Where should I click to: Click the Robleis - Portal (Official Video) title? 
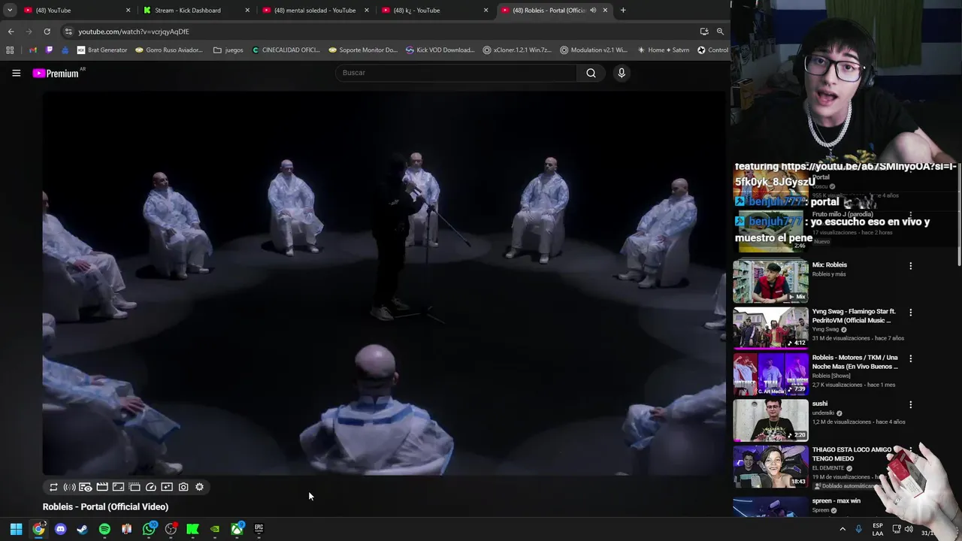point(105,507)
